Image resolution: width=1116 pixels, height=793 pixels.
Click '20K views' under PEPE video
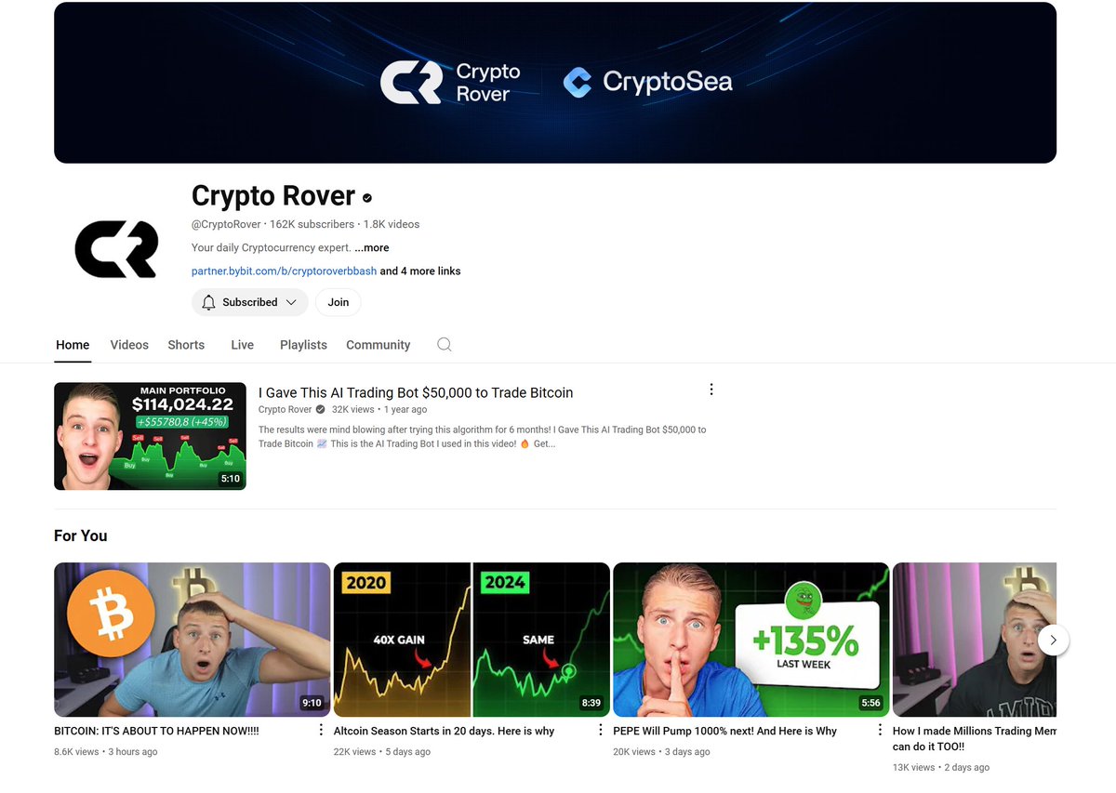click(x=634, y=751)
